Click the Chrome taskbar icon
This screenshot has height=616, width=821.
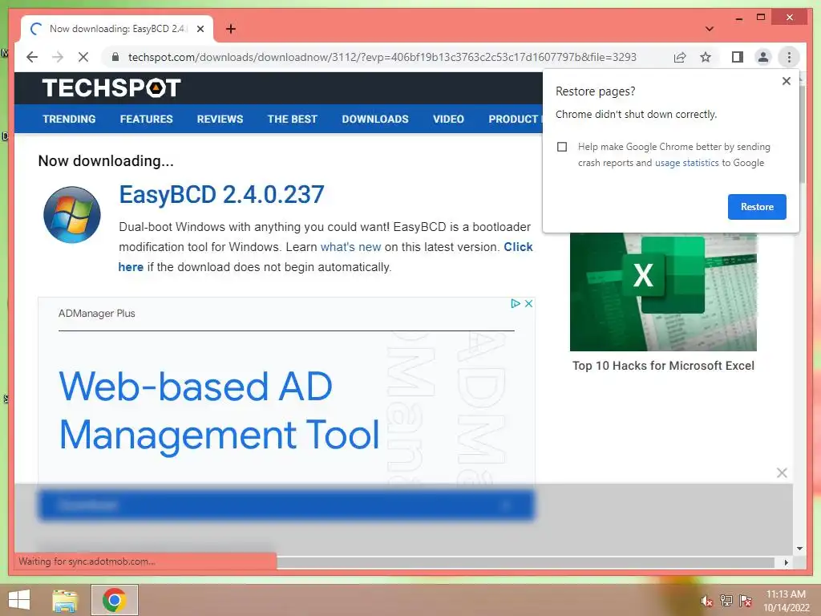[x=114, y=600]
